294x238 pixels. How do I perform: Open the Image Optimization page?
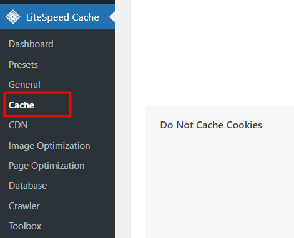(x=49, y=146)
